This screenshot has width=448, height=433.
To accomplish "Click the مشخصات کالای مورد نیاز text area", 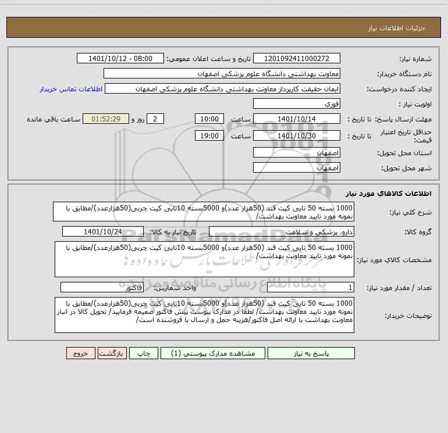I will click(204, 259).
